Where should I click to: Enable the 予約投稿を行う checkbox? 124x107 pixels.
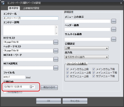[x=5, y=92]
